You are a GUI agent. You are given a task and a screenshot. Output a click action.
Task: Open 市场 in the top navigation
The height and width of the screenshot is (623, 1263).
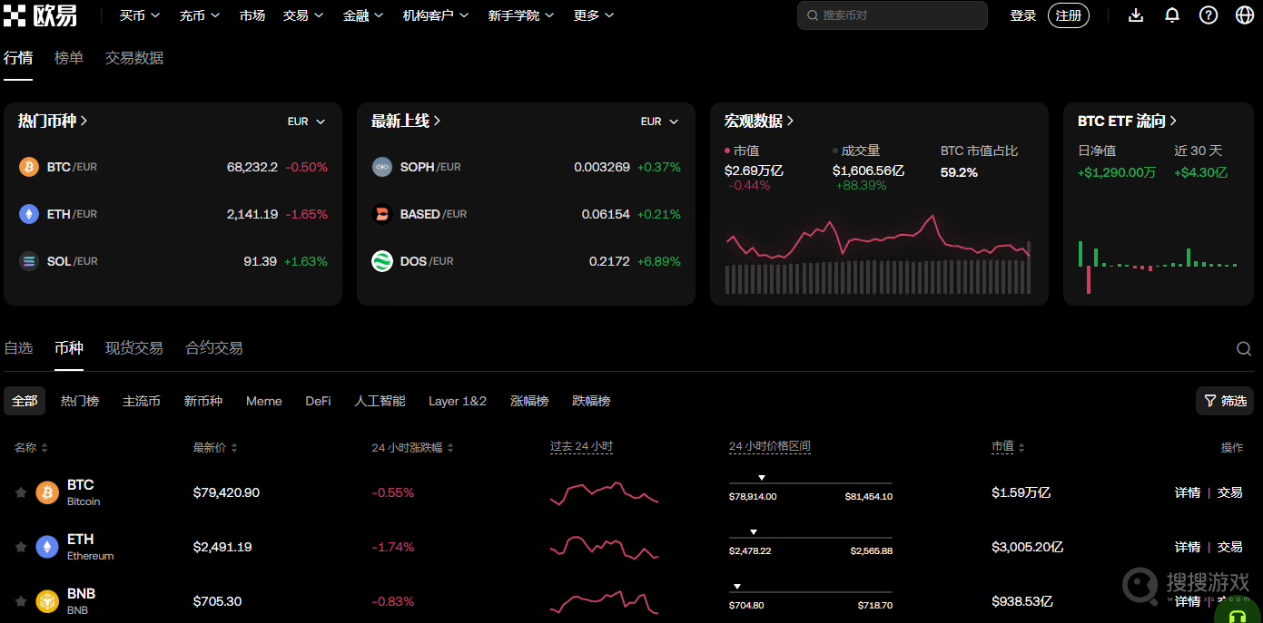coord(252,15)
